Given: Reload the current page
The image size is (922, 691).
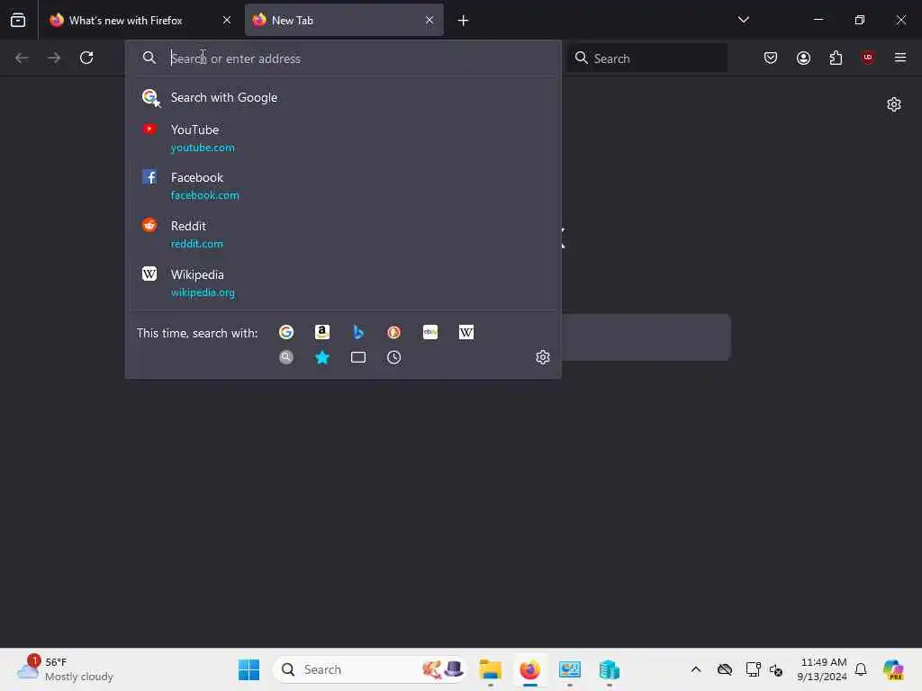Looking at the screenshot, I should pos(86,58).
